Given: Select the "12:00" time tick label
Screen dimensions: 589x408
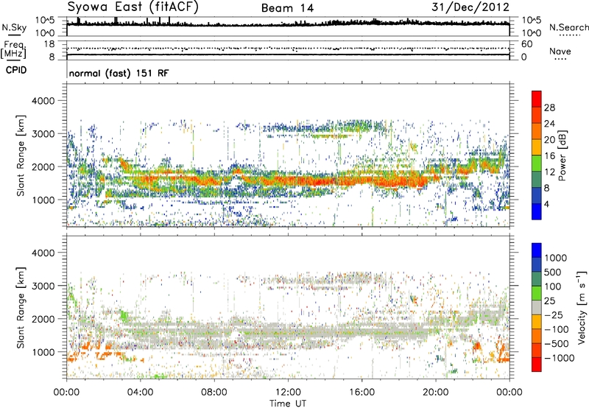Looking at the screenshot, I should click(288, 393).
